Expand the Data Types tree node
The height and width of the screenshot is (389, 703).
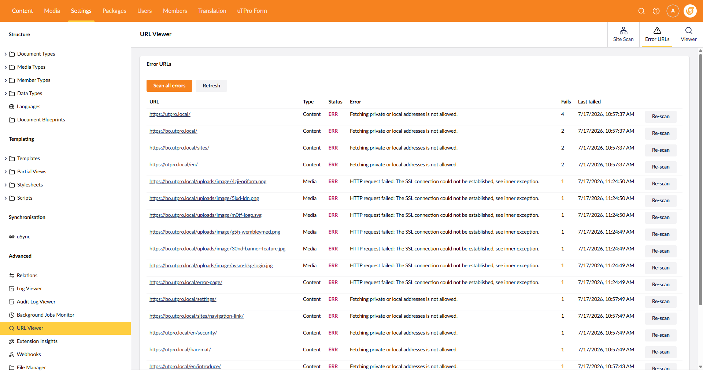(x=5, y=94)
